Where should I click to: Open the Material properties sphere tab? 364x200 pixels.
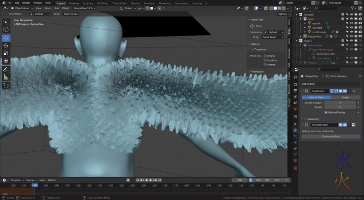295,160
